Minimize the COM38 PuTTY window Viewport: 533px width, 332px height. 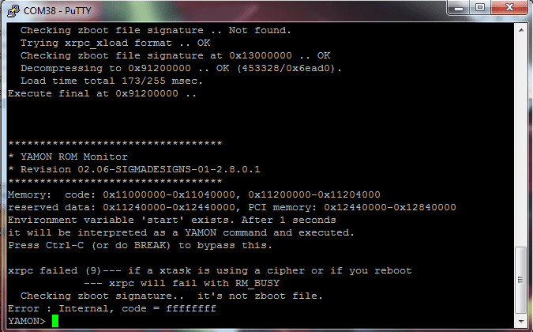pyautogui.click(x=459, y=7)
